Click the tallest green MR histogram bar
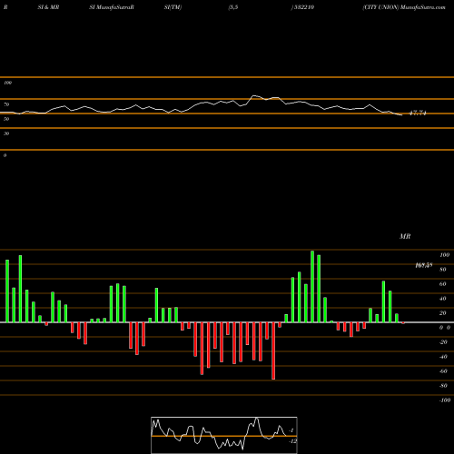Screen dimensions: 454x454 [312, 286]
